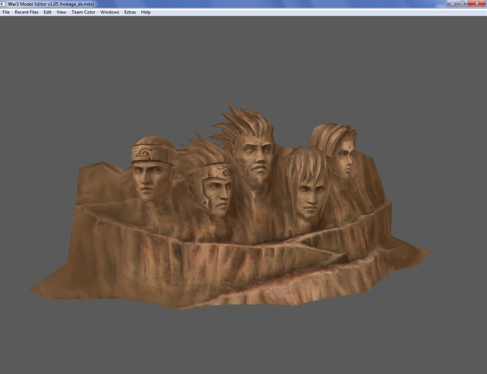
Task: Close the War3 Model Editor window
Action: click(477, 3)
